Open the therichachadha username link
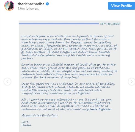This screenshot has height=132, width=135. pos(31,4)
